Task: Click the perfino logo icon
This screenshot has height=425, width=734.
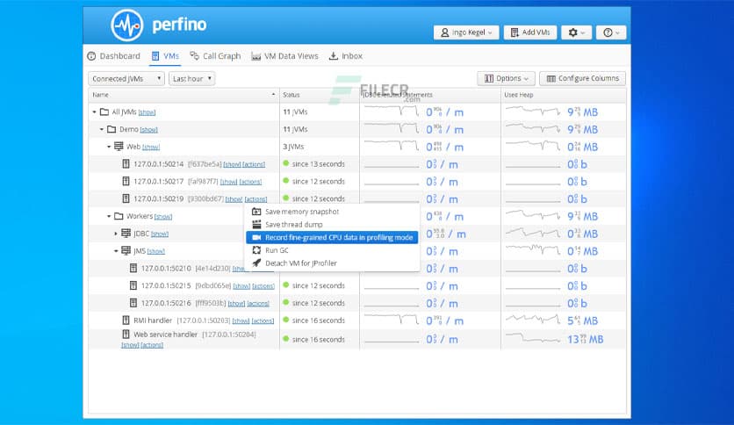Action: tap(126, 25)
